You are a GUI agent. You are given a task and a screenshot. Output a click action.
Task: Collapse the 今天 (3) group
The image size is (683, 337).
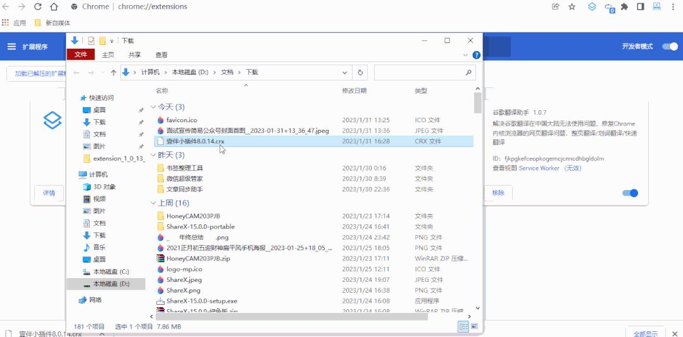153,107
